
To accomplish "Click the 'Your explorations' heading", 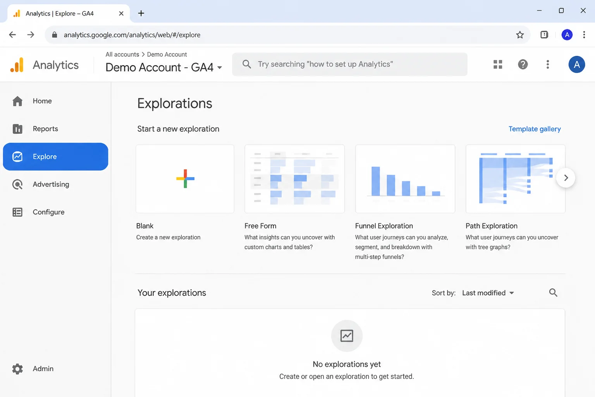I will [172, 293].
